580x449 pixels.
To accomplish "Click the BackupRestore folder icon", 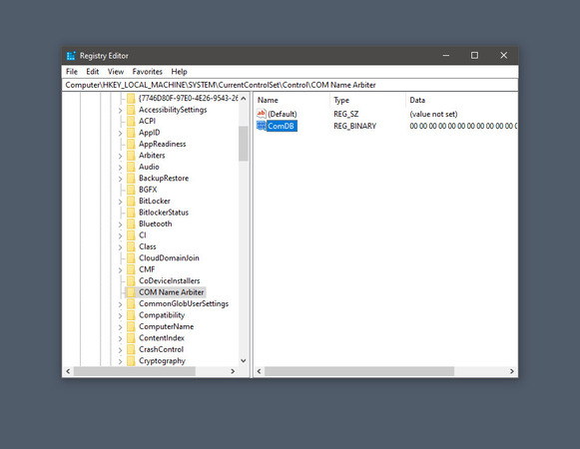I will click(131, 179).
